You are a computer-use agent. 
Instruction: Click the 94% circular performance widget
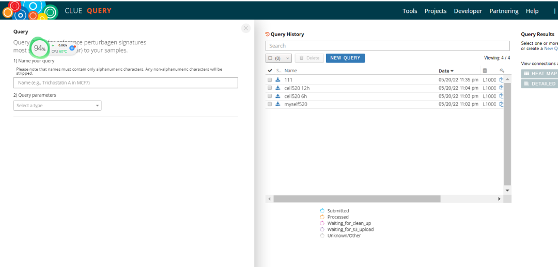(x=39, y=48)
